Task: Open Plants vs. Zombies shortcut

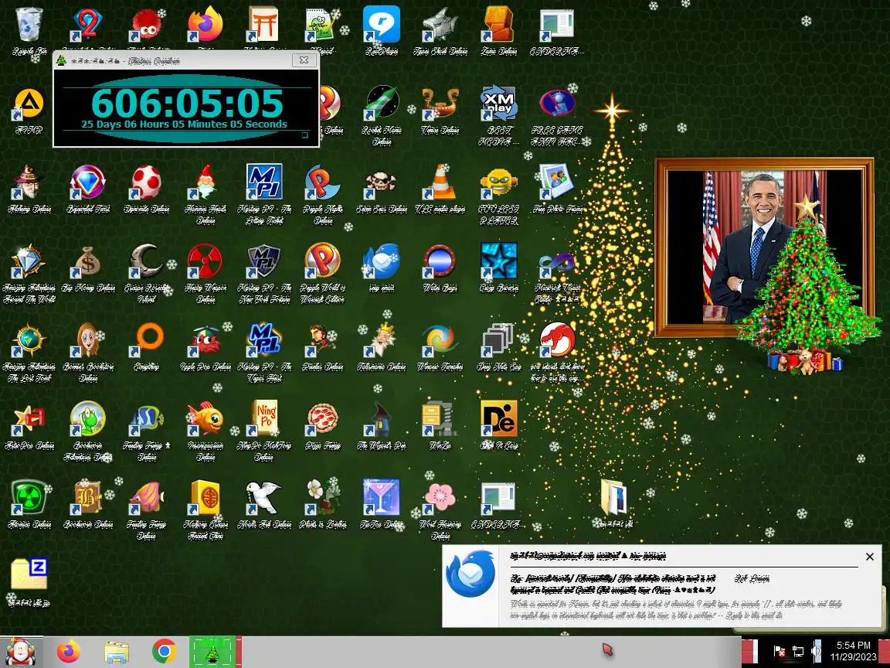Action: coord(322,499)
